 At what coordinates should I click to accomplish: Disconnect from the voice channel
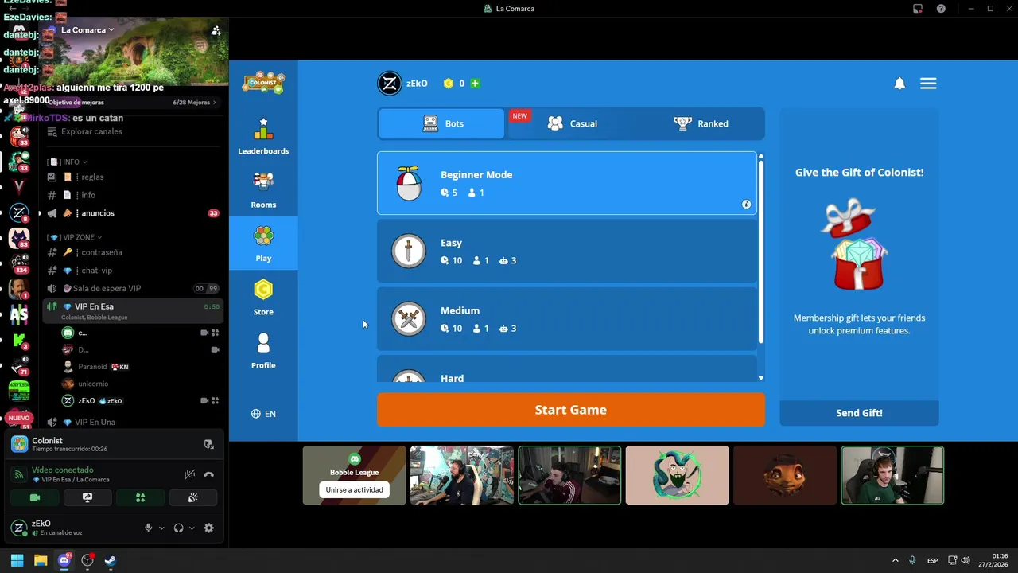pos(208,474)
